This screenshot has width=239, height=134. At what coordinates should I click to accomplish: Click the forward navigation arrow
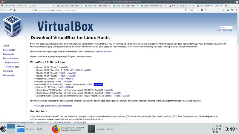(7, 10)
